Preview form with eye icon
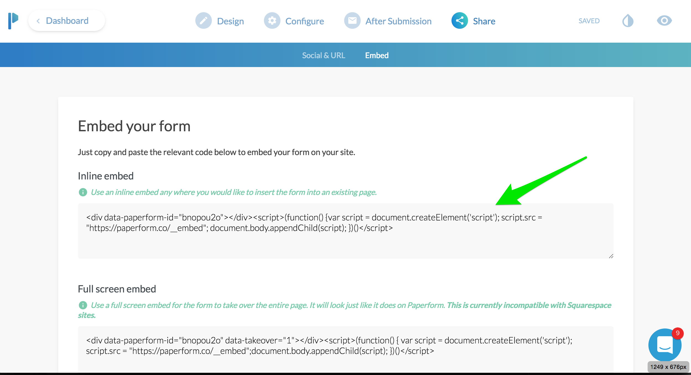 pos(664,21)
